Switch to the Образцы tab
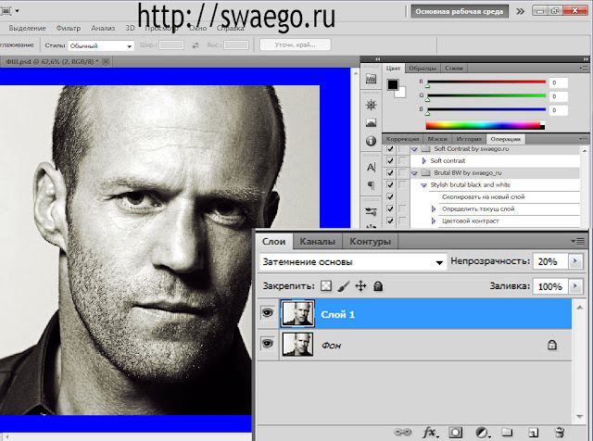This screenshot has width=593, height=441. [423, 68]
